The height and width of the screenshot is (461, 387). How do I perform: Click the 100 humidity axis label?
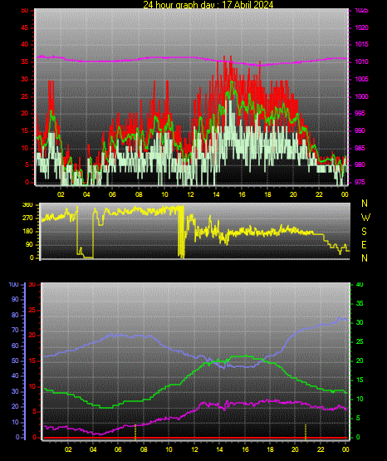pyautogui.click(x=13, y=285)
